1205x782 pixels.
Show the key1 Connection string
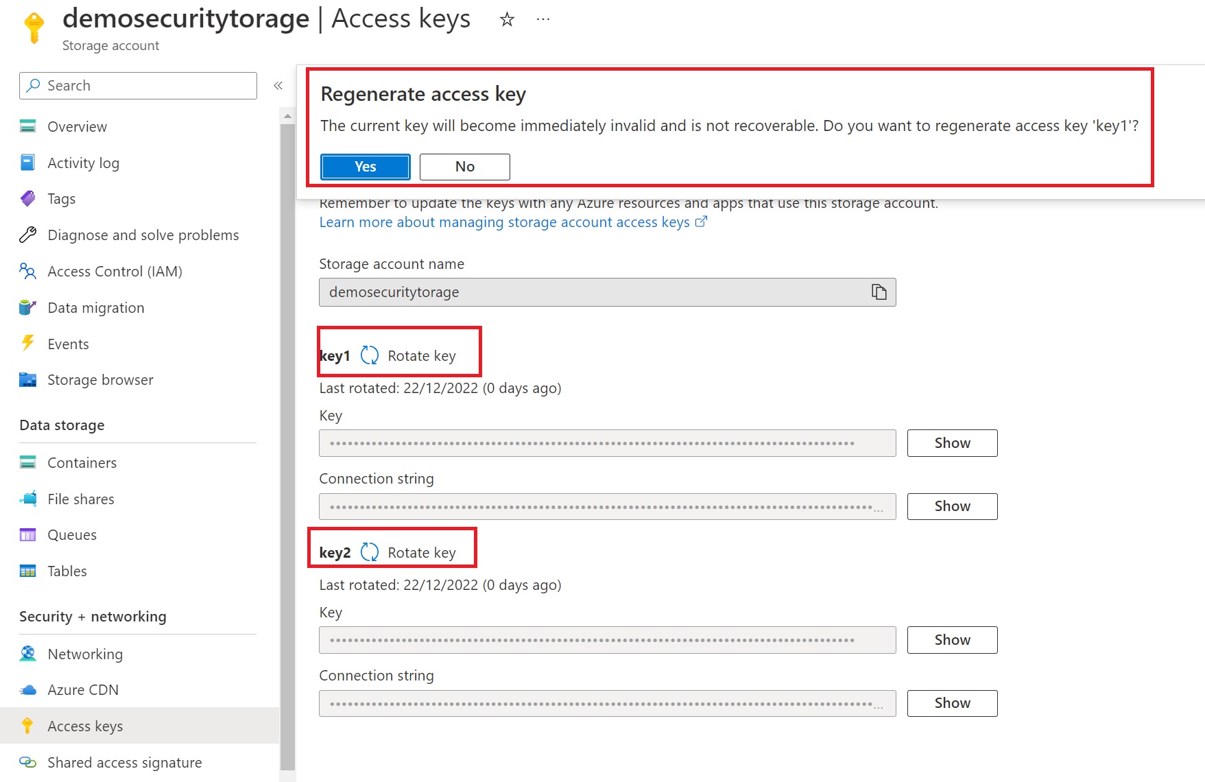click(951, 506)
